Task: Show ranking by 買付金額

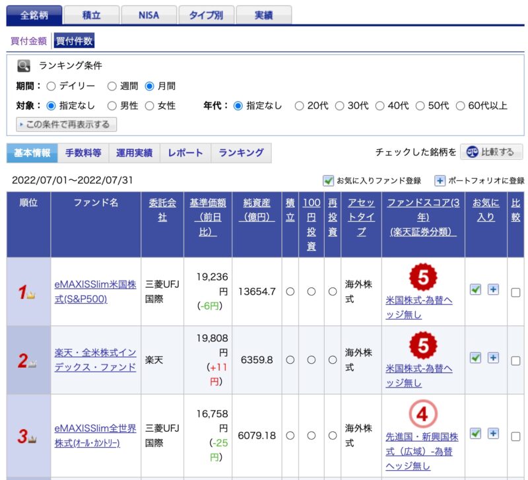Action: click(x=28, y=41)
